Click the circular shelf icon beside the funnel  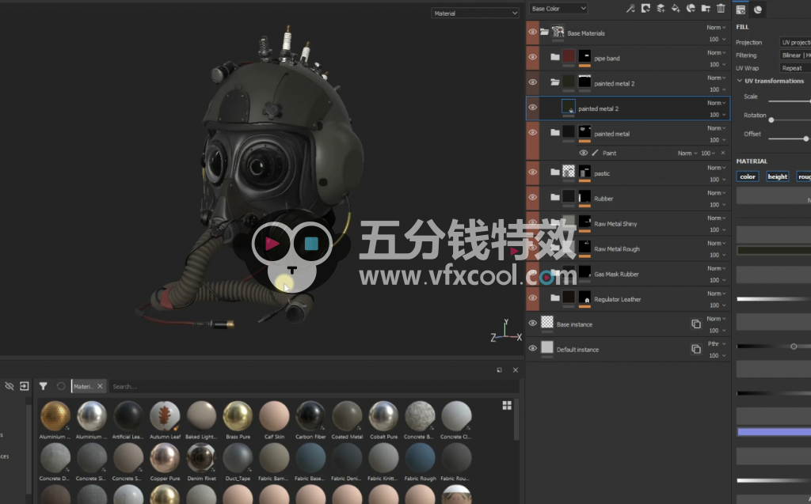[60, 386]
